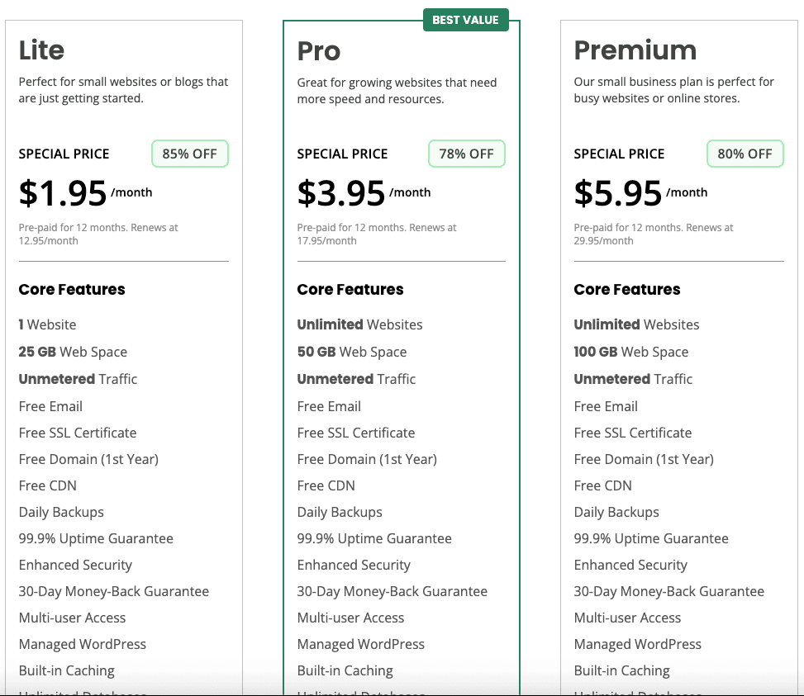Viewport: 804px width, 696px height.
Task: Click 'Built-in Caching' in the Pro plan
Action: tap(345, 671)
